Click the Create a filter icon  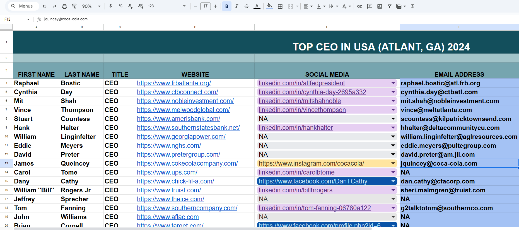click(x=389, y=6)
